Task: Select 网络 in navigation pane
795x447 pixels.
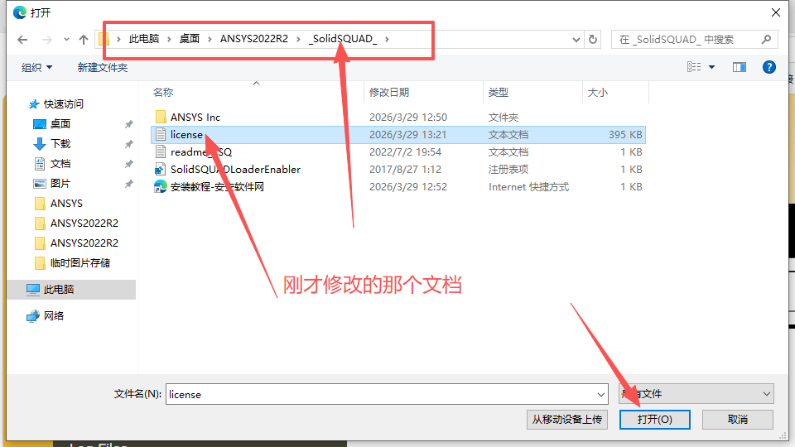Action: pos(54,315)
